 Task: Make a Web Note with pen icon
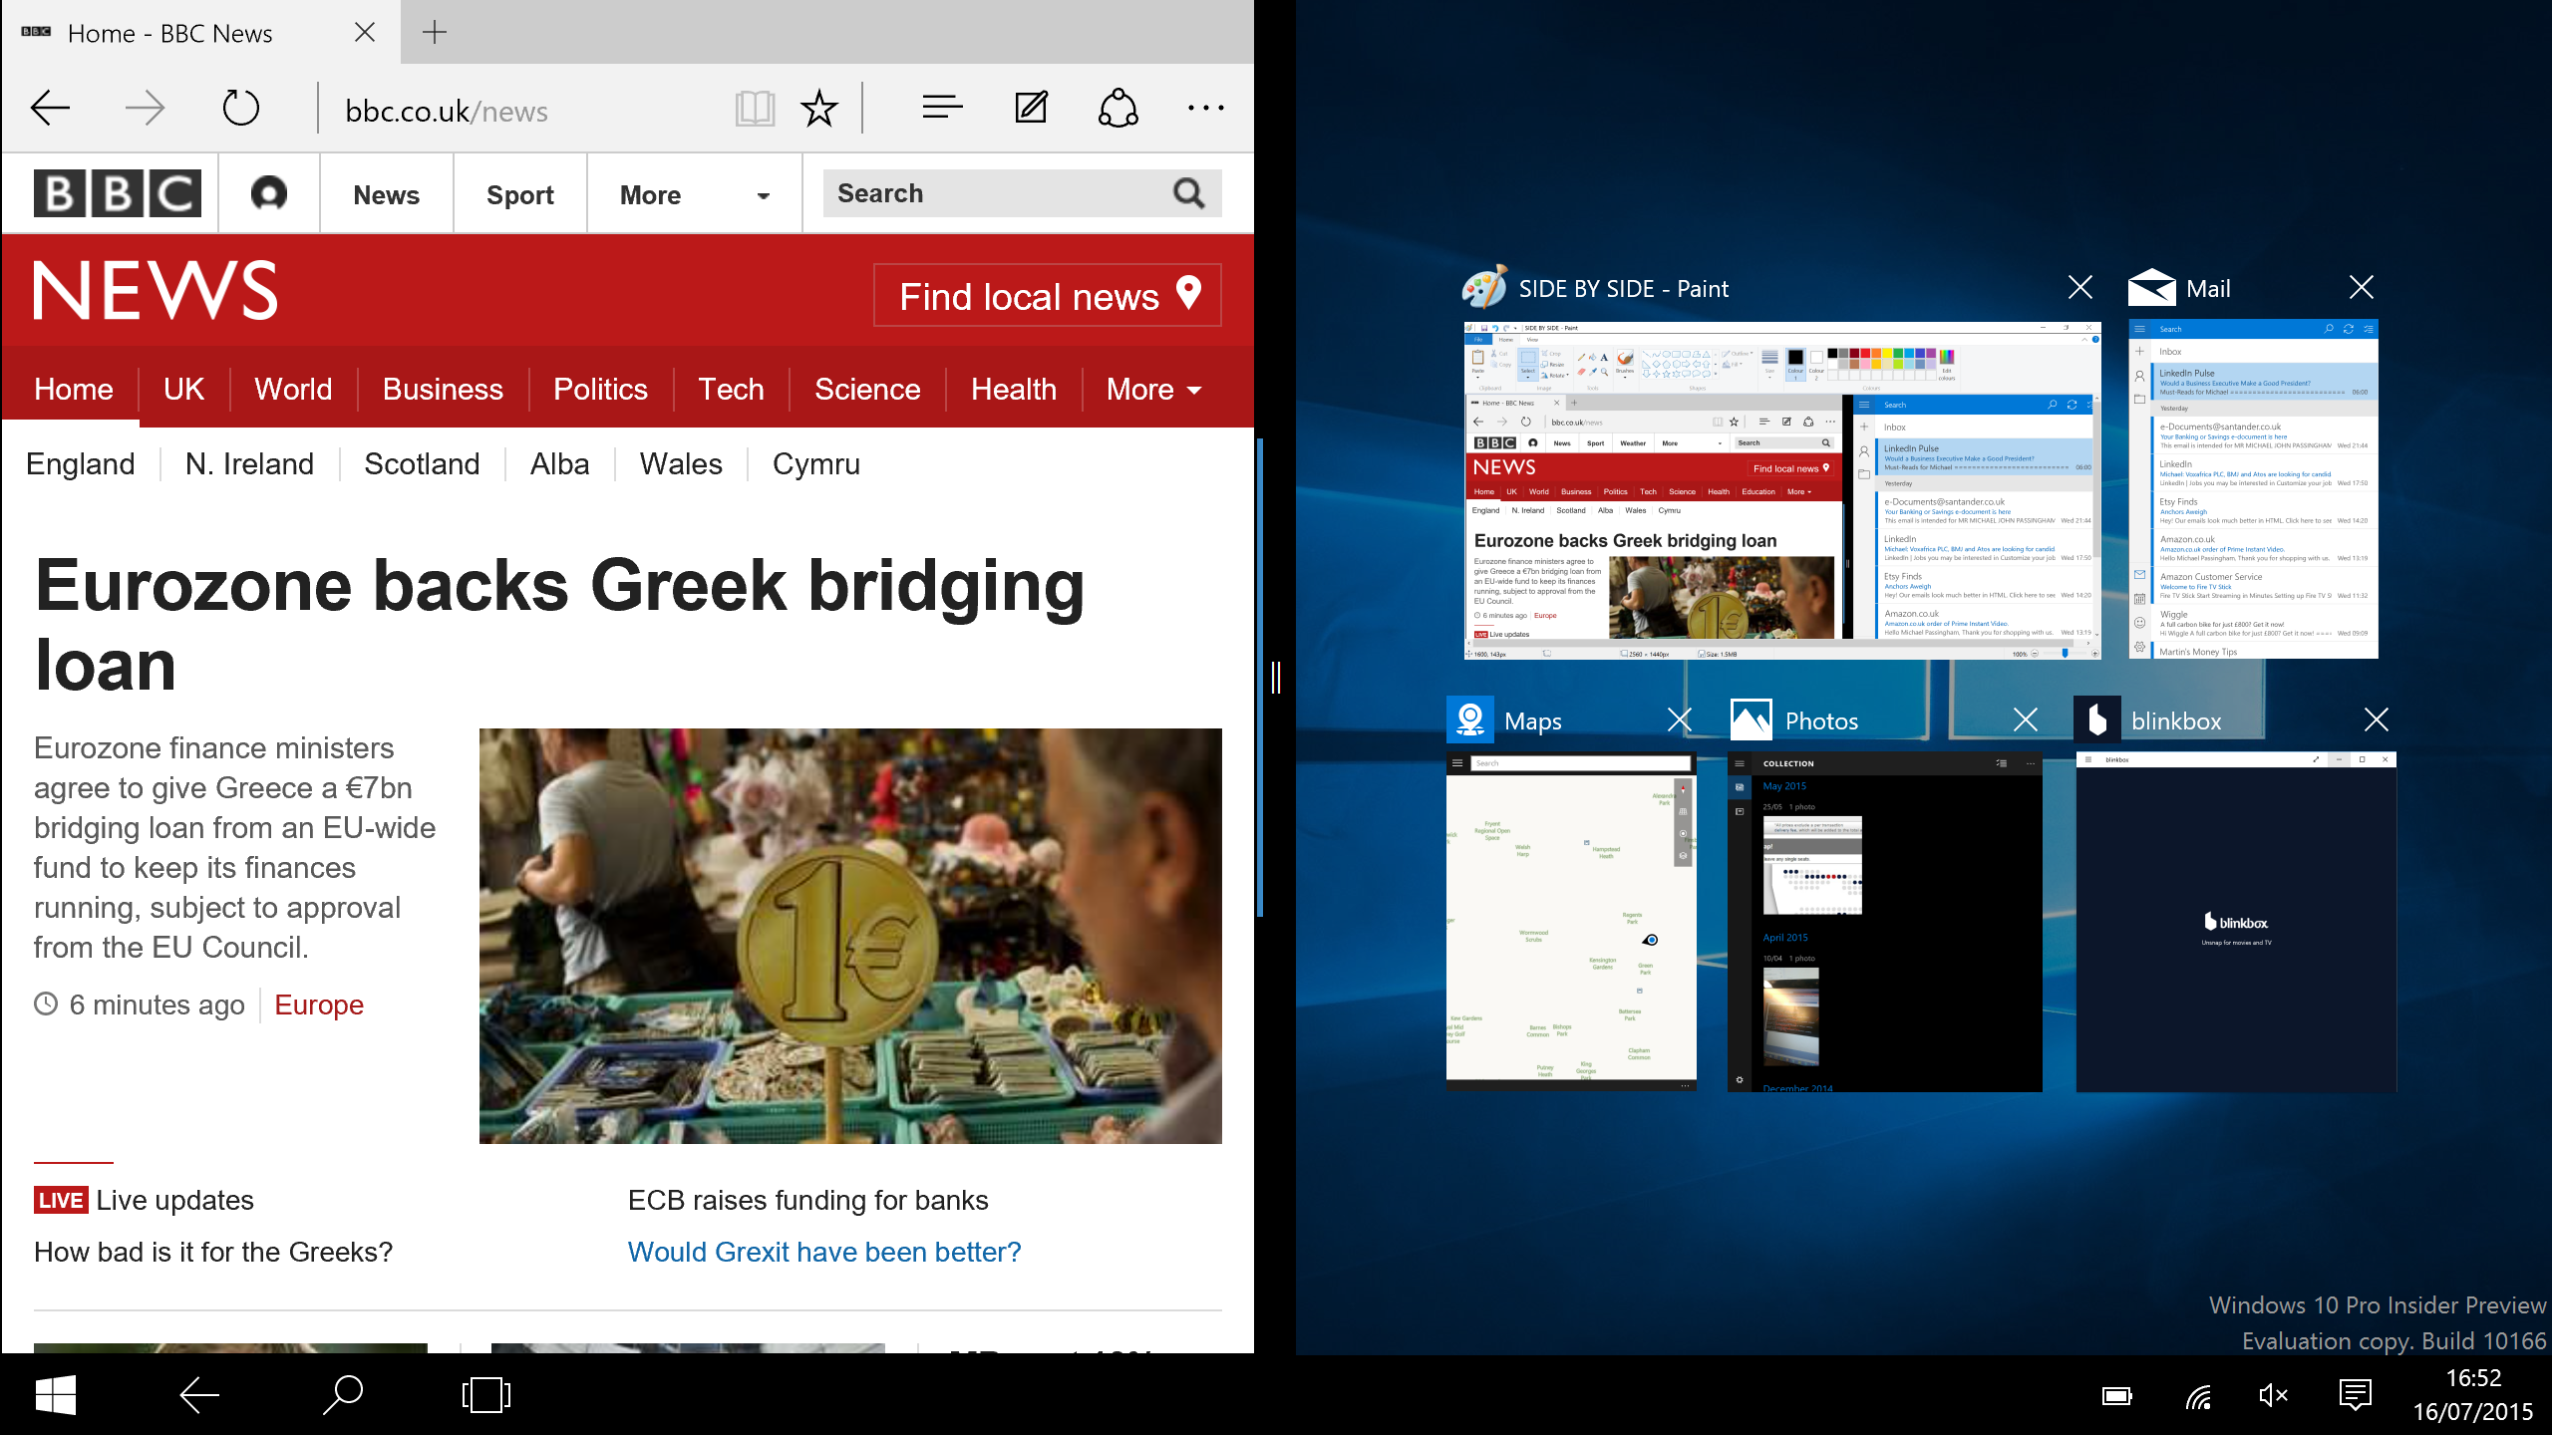[x=1031, y=107]
